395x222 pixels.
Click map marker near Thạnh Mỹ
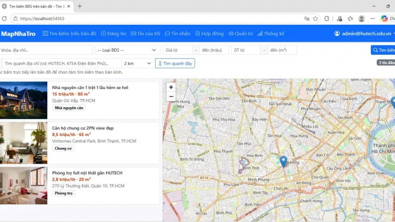tap(393, 102)
